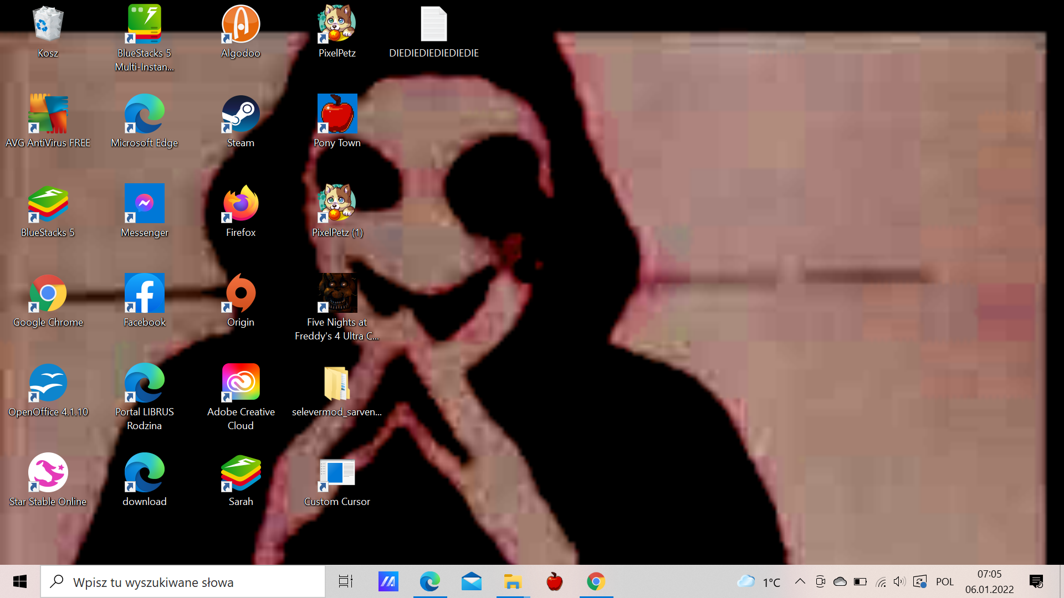The image size is (1064, 598).
Task: Open the notification center icon
Action: coord(1036,581)
